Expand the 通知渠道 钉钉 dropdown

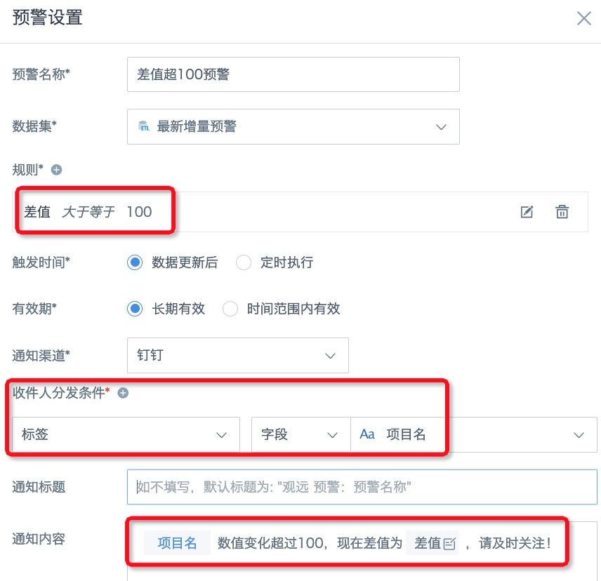click(x=237, y=356)
